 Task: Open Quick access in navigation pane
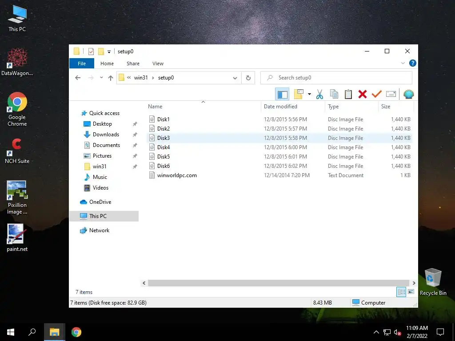tap(104, 113)
